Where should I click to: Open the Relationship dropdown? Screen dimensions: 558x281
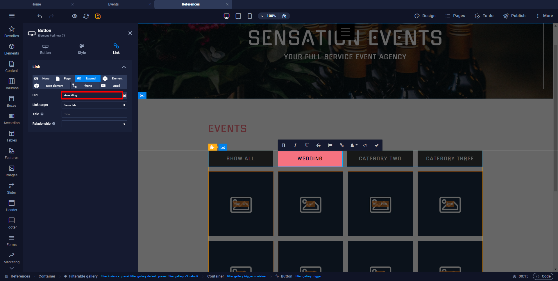point(94,124)
